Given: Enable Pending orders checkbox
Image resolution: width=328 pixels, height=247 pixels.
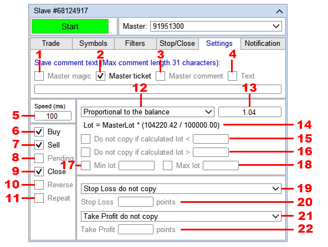Looking at the screenshot, I should 39,159.
